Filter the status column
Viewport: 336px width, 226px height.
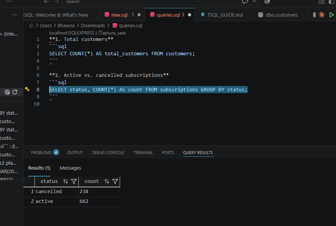coord(74,181)
